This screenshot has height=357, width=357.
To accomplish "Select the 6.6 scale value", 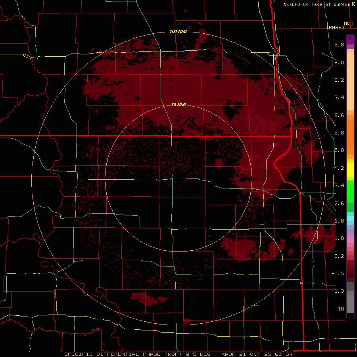I will (339, 115).
